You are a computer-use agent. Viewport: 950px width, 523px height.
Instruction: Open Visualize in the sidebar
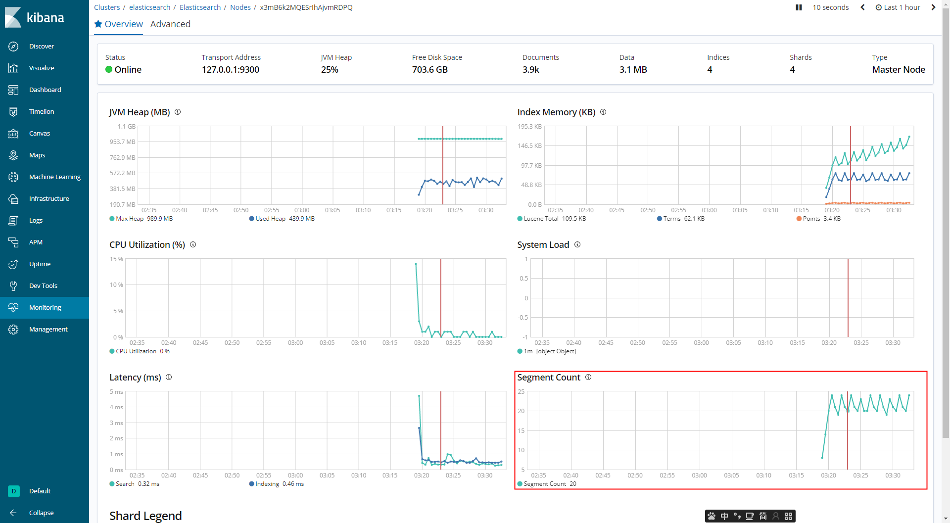click(x=45, y=68)
